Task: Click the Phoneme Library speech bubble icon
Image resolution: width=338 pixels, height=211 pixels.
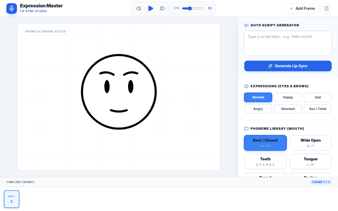Action: pyautogui.click(x=246, y=129)
